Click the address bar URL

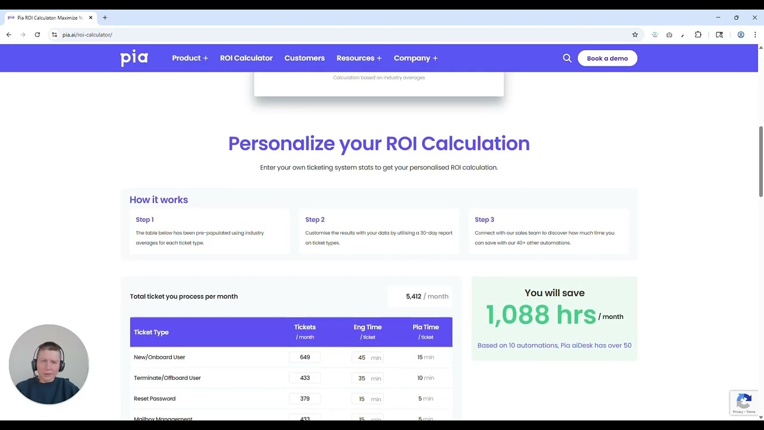coord(87,35)
